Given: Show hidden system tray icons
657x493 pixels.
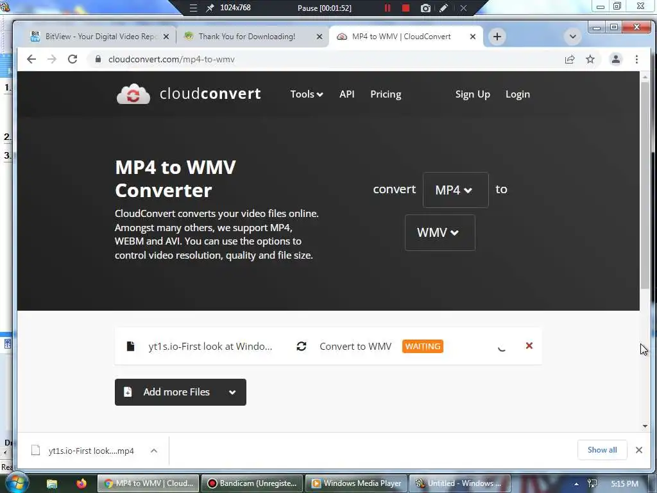Looking at the screenshot, I should click(x=577, y=484).
